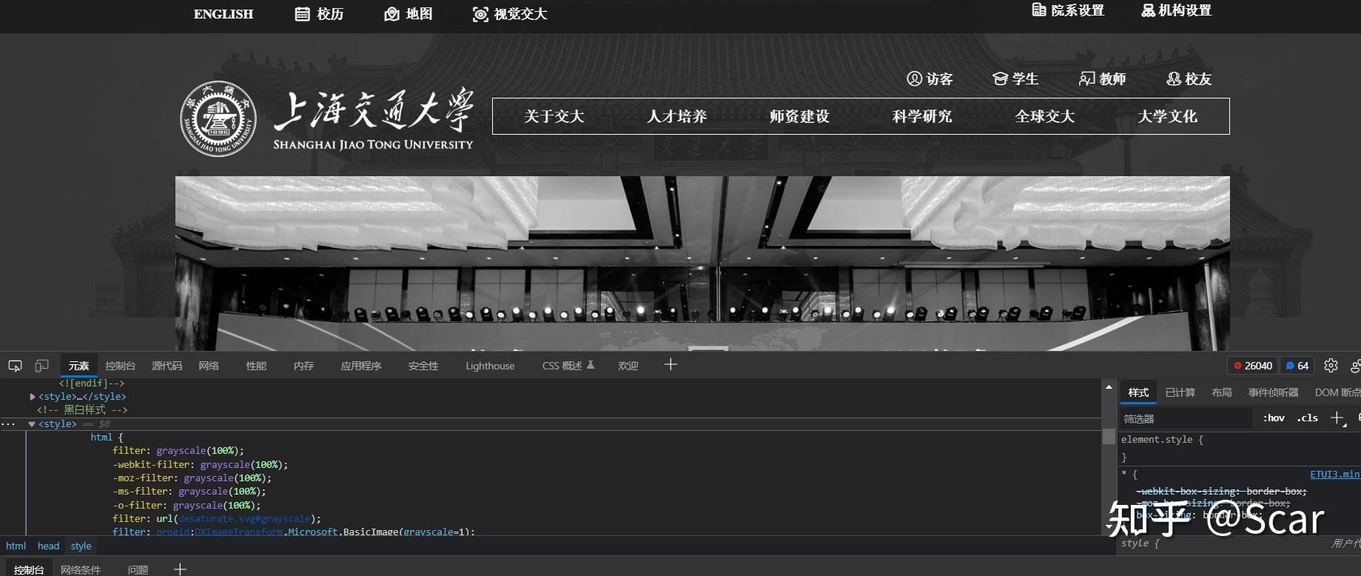Screen dimensions: 1361x576
Task: Open the ETUI3.min stylesheet link
Action: (1334, 474)
